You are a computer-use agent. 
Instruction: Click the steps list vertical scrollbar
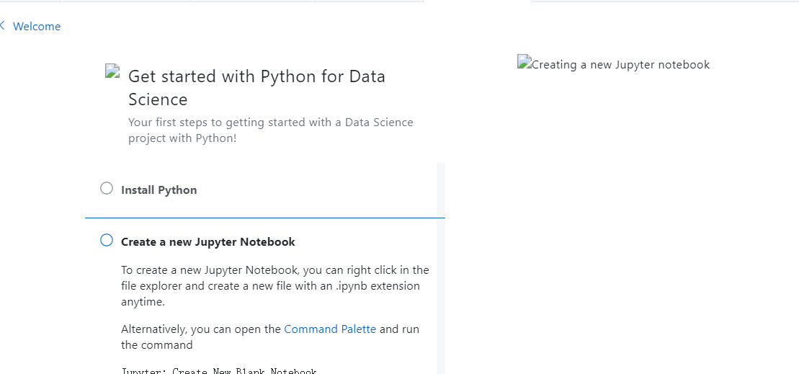pyautogui.click(x=441, y=269)
